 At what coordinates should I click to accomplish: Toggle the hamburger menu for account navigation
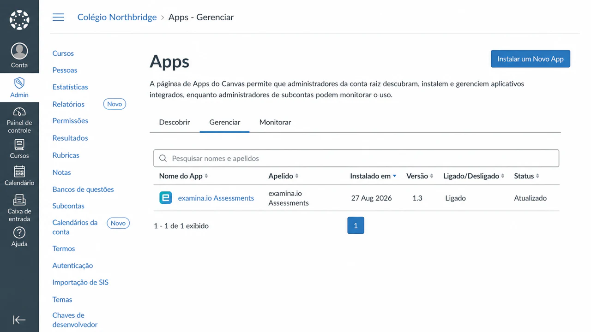click(58, 18)
